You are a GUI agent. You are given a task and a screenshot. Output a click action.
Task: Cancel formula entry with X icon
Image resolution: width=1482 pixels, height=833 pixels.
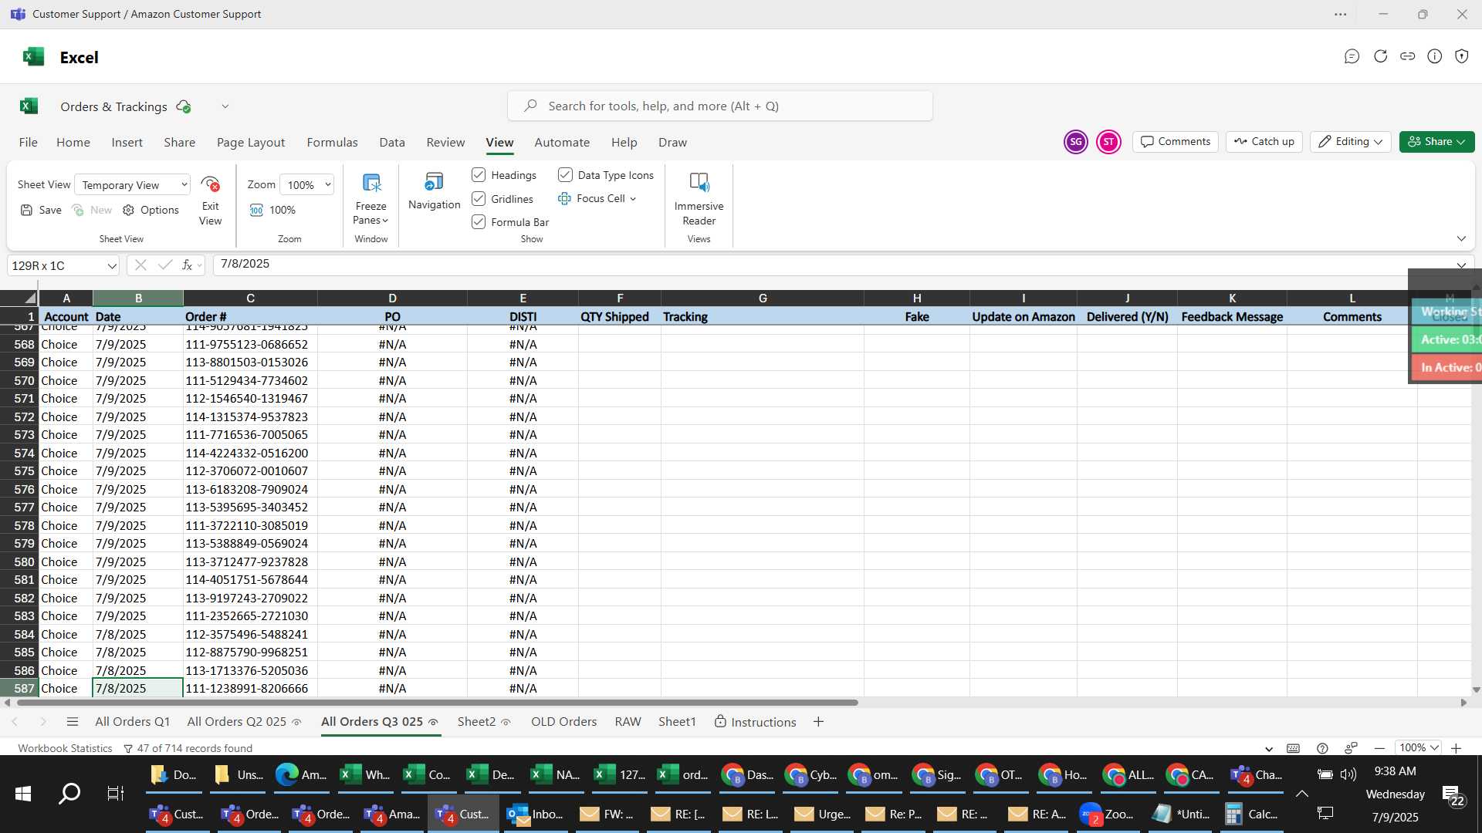click(140, 265)
